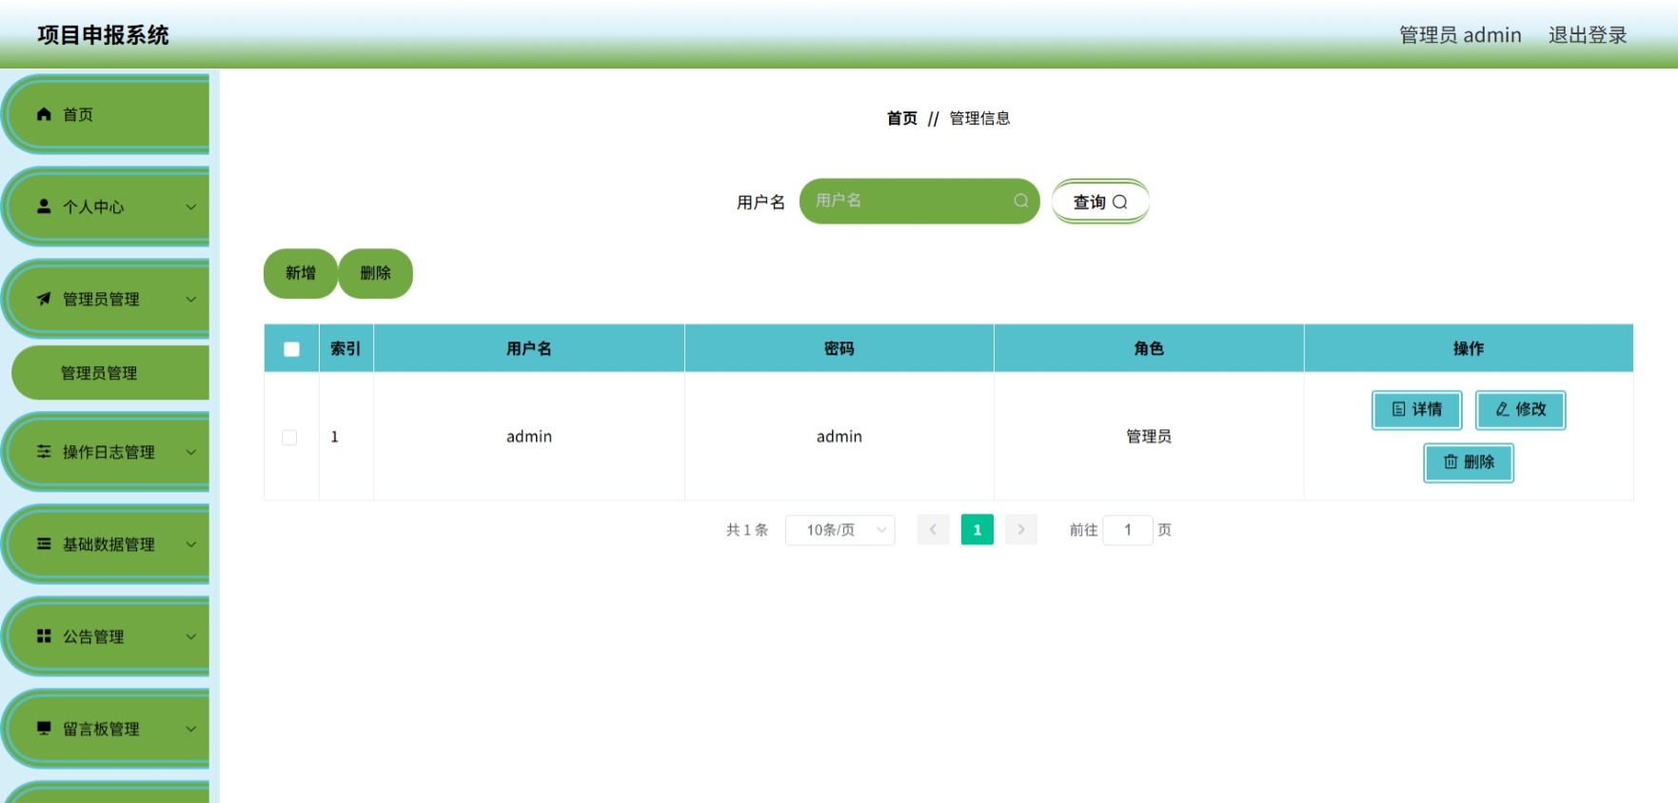Expand the 公告管理 menu chevron
Image resolution: width=1678 pixels, height=803 pixels.
[x=191, y=637]
